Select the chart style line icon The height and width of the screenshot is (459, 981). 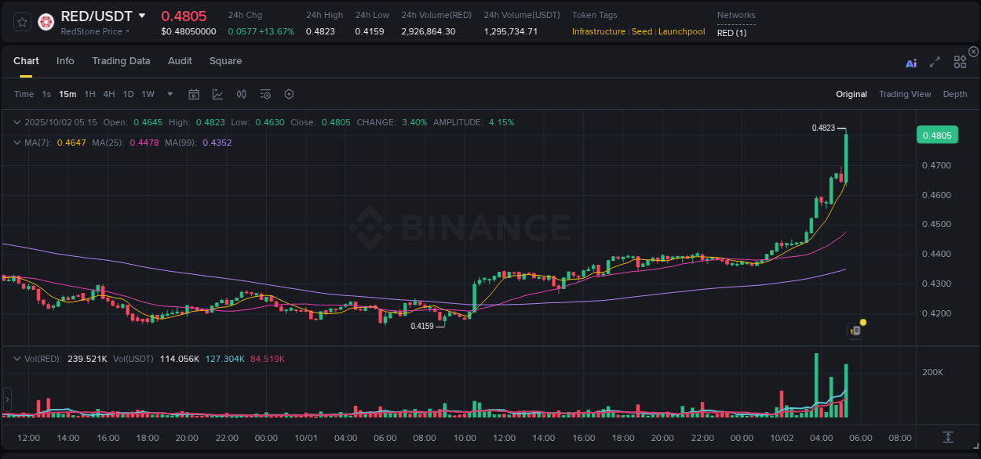[217, 94]
